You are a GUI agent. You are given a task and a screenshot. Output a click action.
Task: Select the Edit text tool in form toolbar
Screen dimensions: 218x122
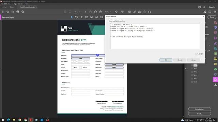pyautogui.click(x=77, y=17)
